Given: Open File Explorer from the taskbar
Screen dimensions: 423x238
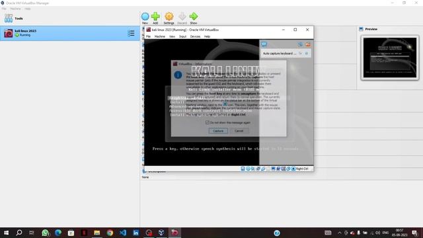Looking at the screenshot, I should pos(97,233).
